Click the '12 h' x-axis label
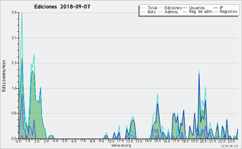Viewport: 242px width, 149px height. [x=129, y=141]
